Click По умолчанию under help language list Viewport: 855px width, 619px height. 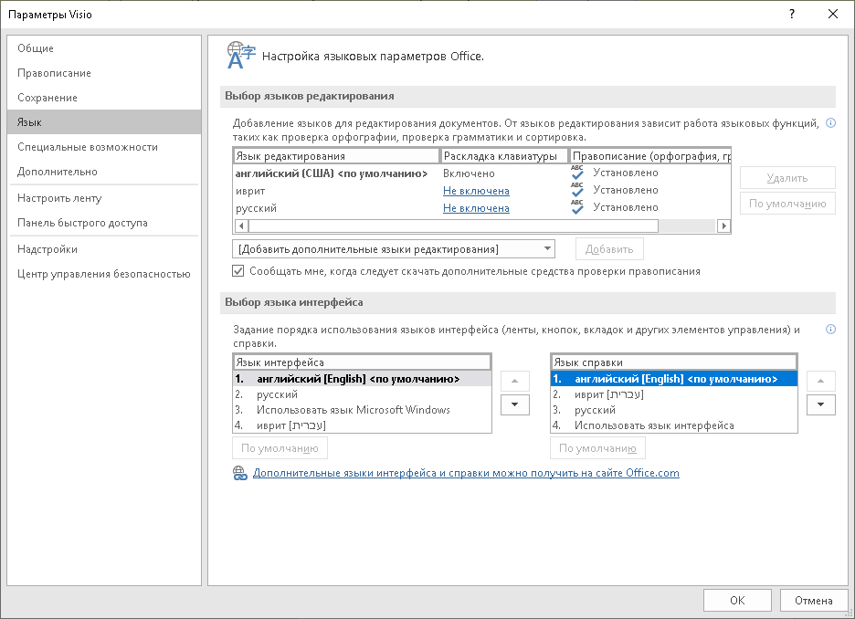click(x=597, y=448)
